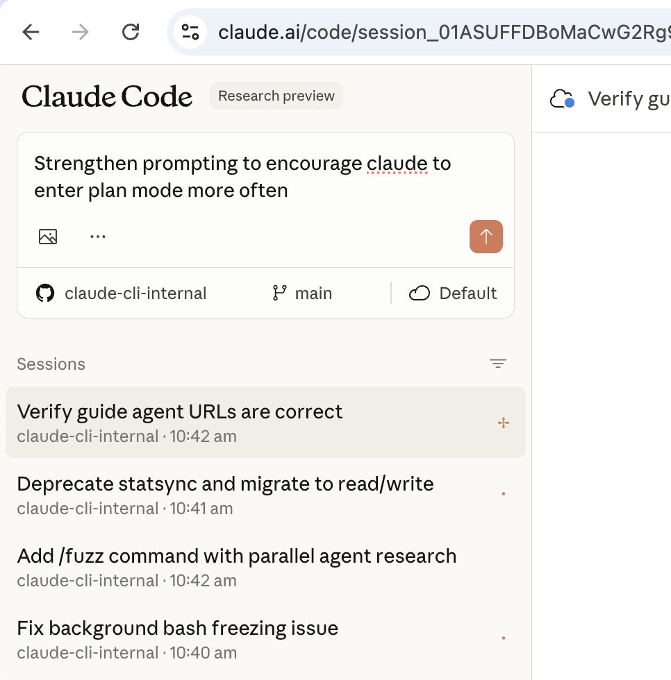The width and height of the screenshot is (671, 680).
Task: Click the GitHub icon beside claude-cli-internal
Action: coord(44,293)
